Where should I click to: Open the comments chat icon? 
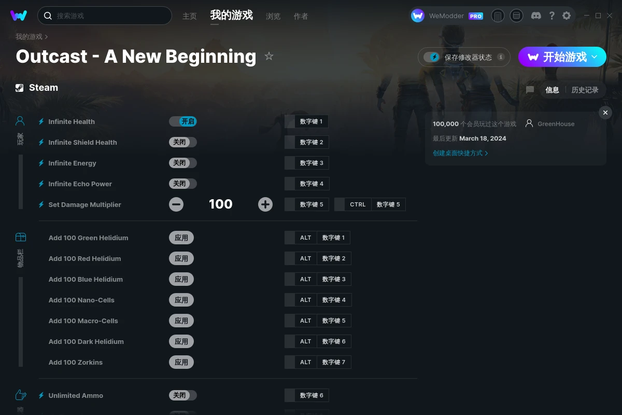530,90
